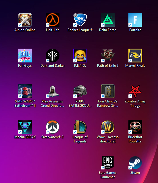
Task: Select the Rainbow Six icon
Action: [x=108, y=91]
